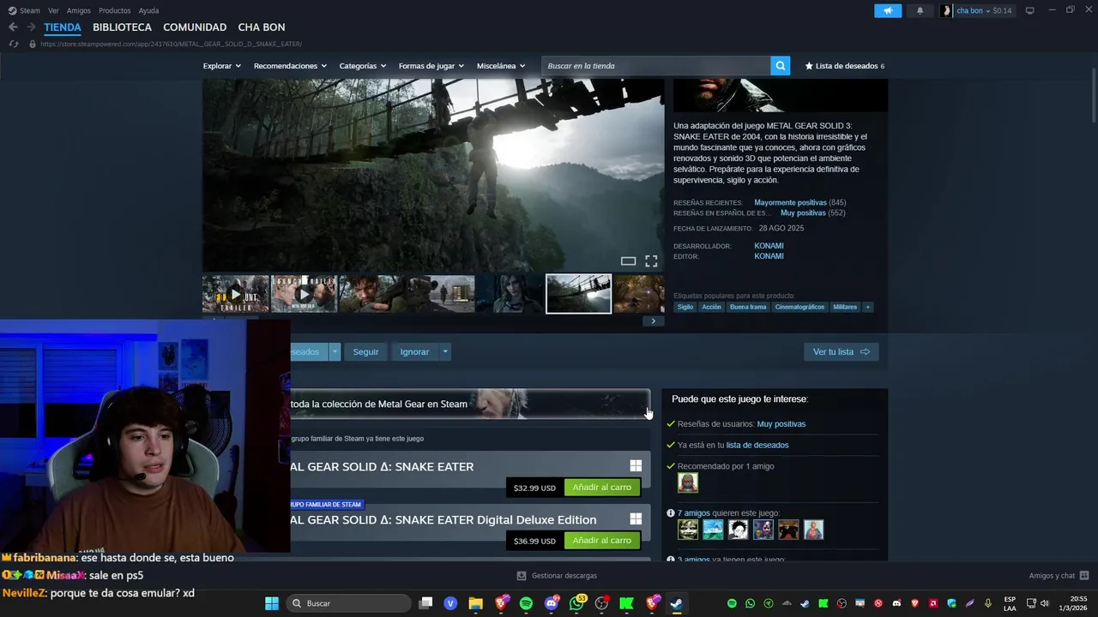Select the Buena trama tag

(748, 307)
